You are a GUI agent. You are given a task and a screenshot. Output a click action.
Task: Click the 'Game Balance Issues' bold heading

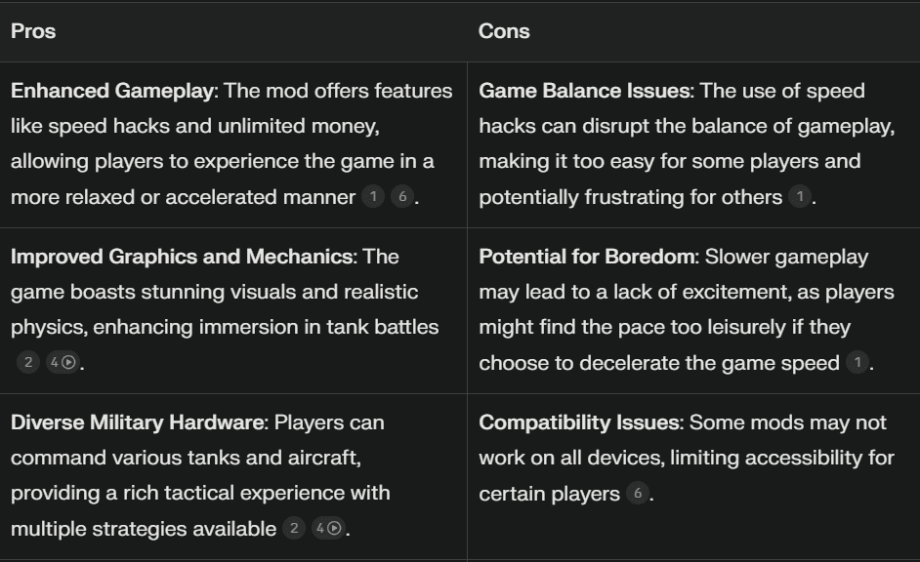tap(584, 91)
